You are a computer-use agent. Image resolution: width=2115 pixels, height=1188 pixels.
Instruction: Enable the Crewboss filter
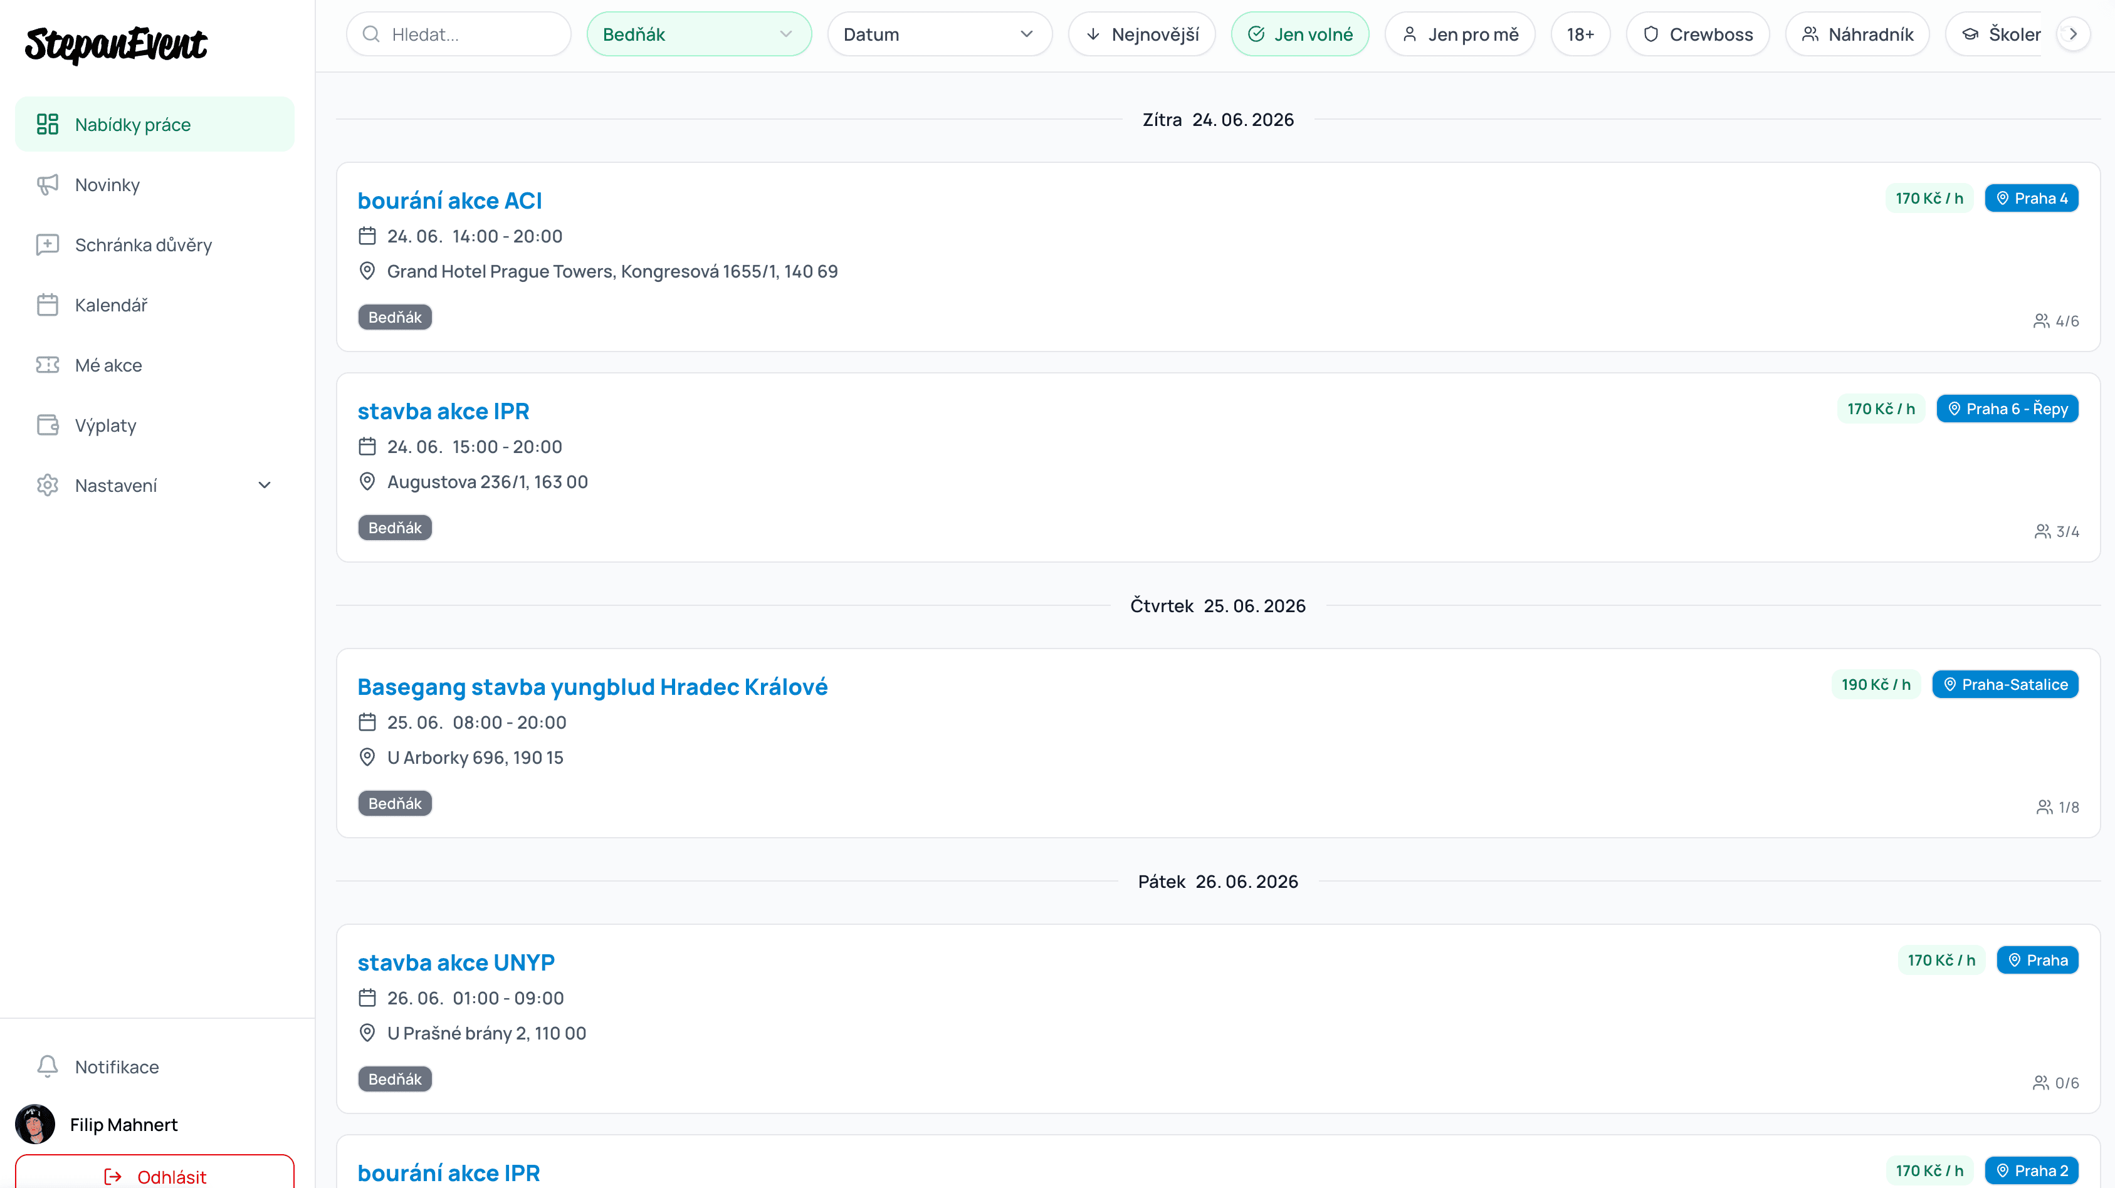pos(1697,34)
